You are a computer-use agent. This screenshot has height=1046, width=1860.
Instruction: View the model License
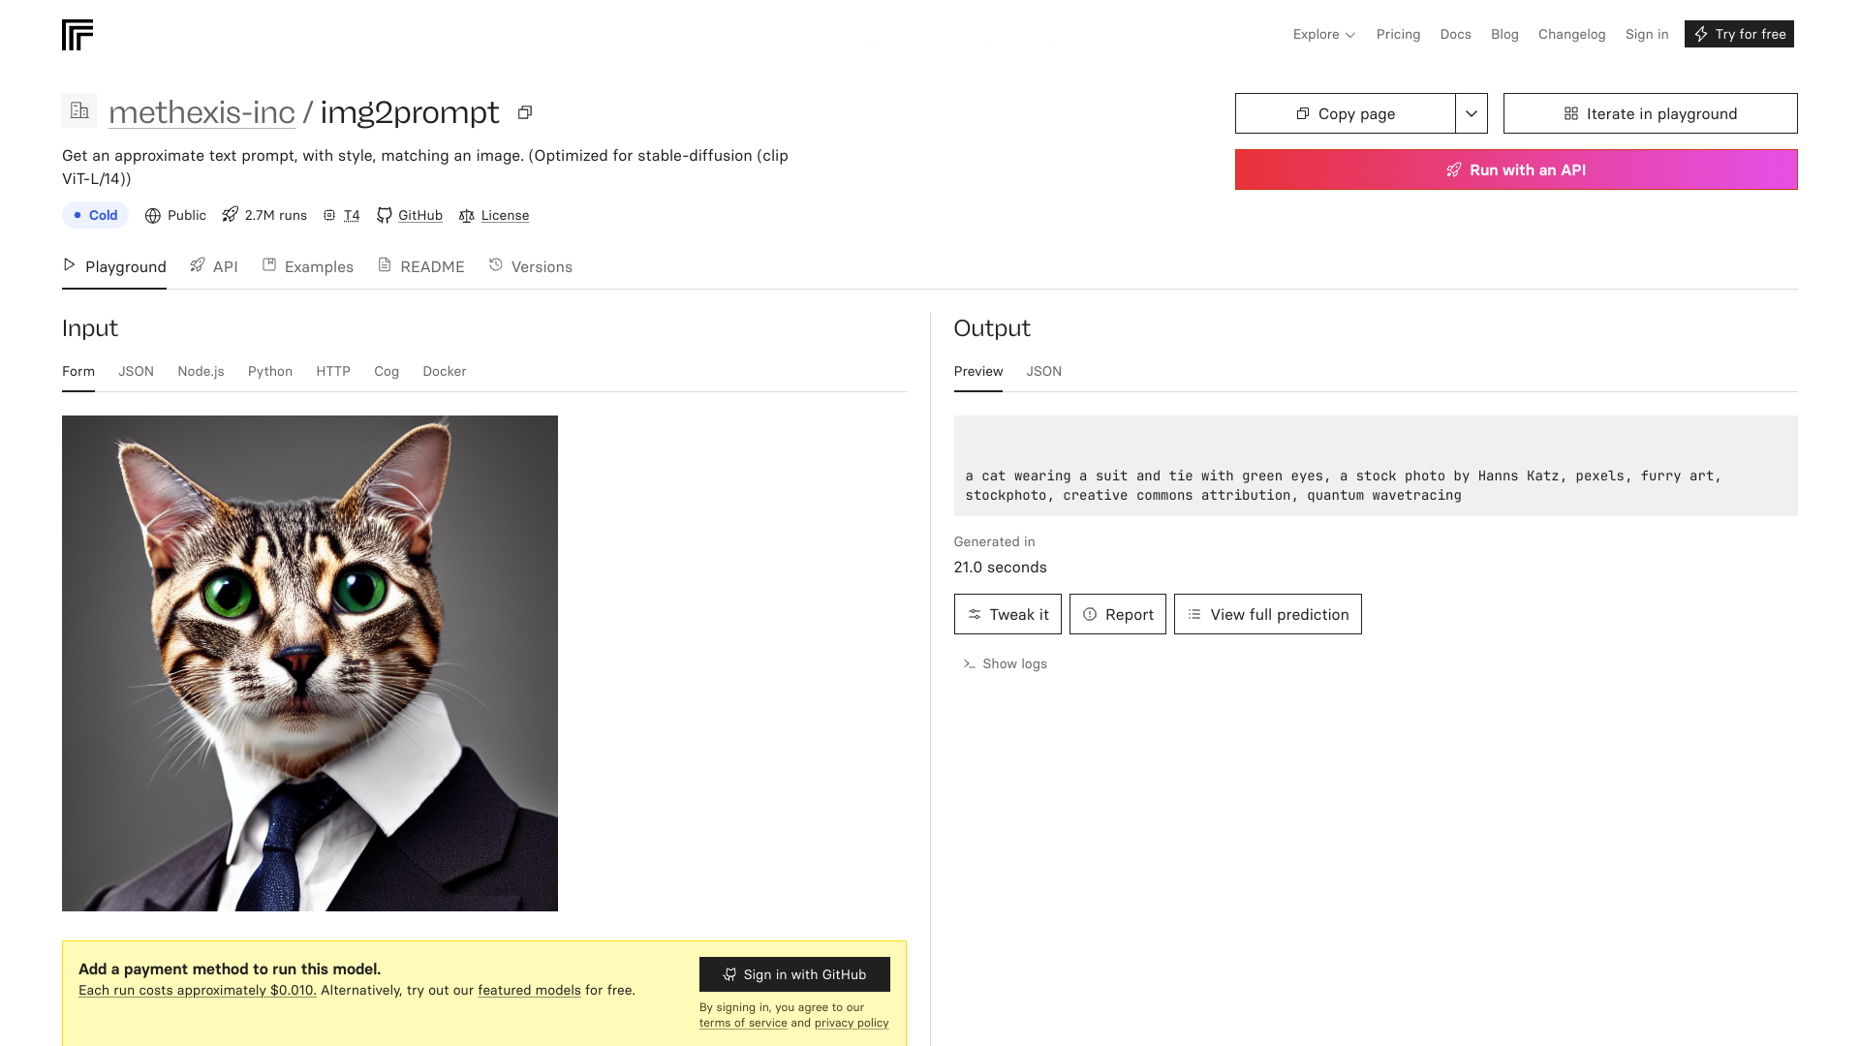pos(505,215)
